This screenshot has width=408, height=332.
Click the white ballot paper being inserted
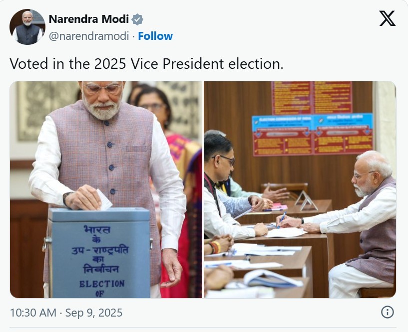105,200
